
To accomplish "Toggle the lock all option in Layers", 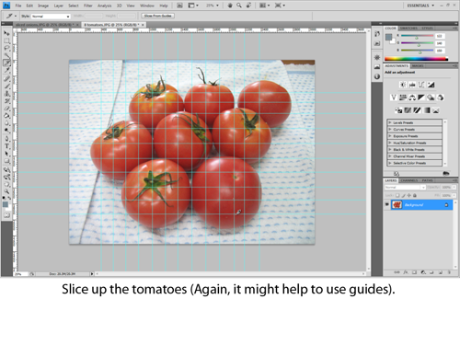I will tap(415, 195).
